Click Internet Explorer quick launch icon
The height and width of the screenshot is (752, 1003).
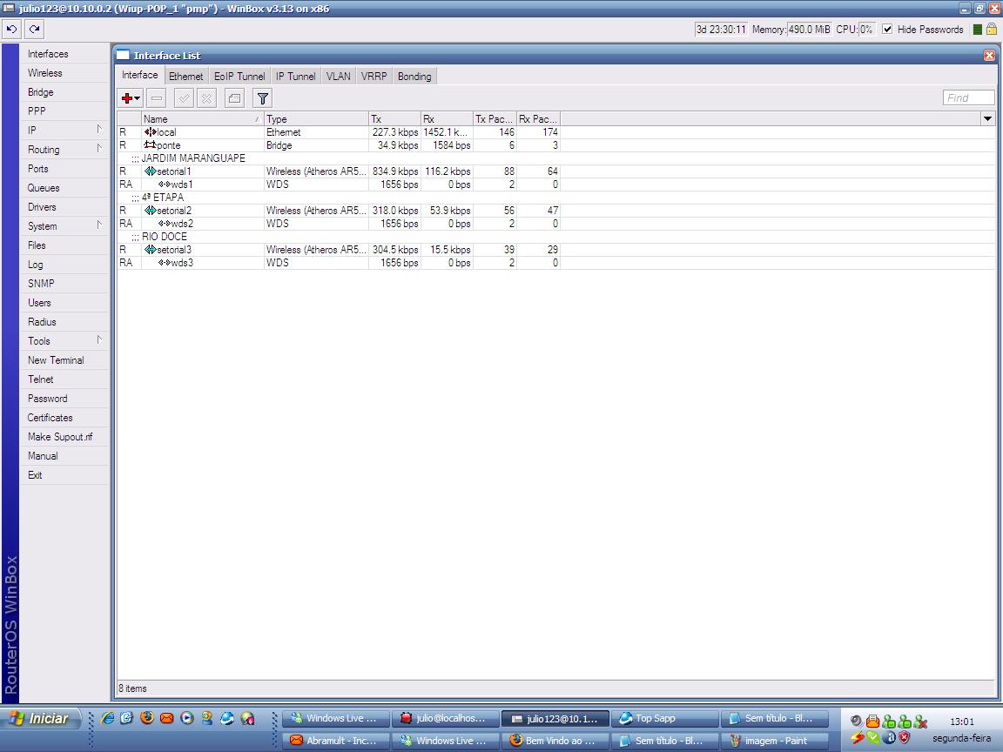click(107, 718)
